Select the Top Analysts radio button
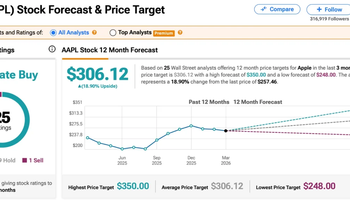This screenshot has width=350, height=210. [113, 33]
